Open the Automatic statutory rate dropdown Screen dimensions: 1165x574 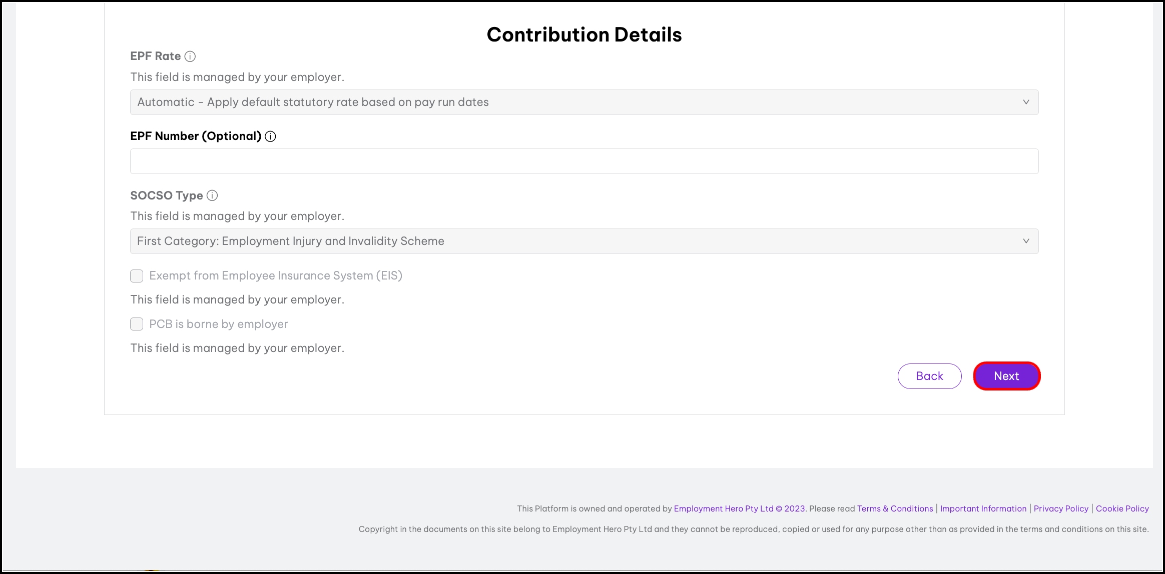[x=584, y=102]
